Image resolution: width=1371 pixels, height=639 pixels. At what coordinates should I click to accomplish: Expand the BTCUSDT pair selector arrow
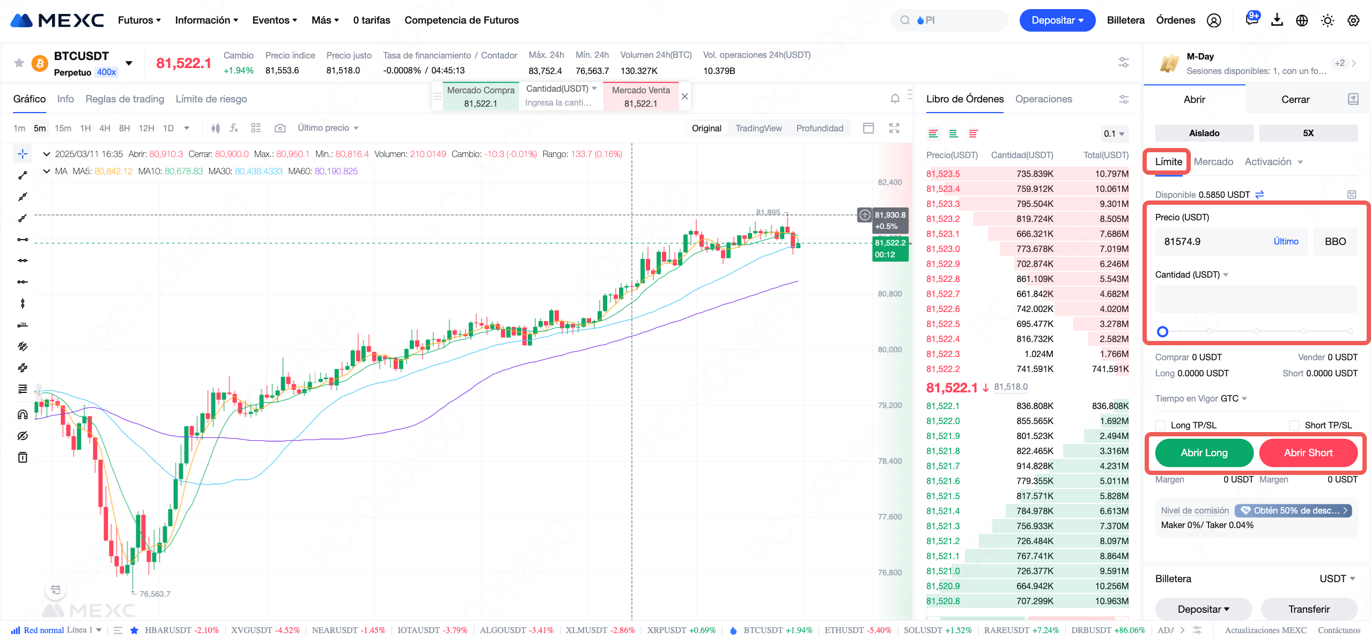click(129, 63)
